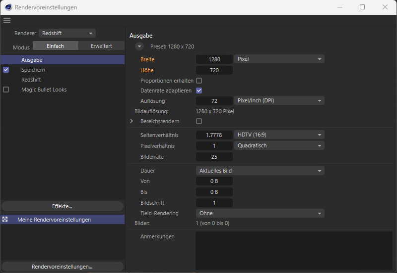397x273 pixels.
Task: Switch to the Erweitert mode tab
Action: coord(101,46)
